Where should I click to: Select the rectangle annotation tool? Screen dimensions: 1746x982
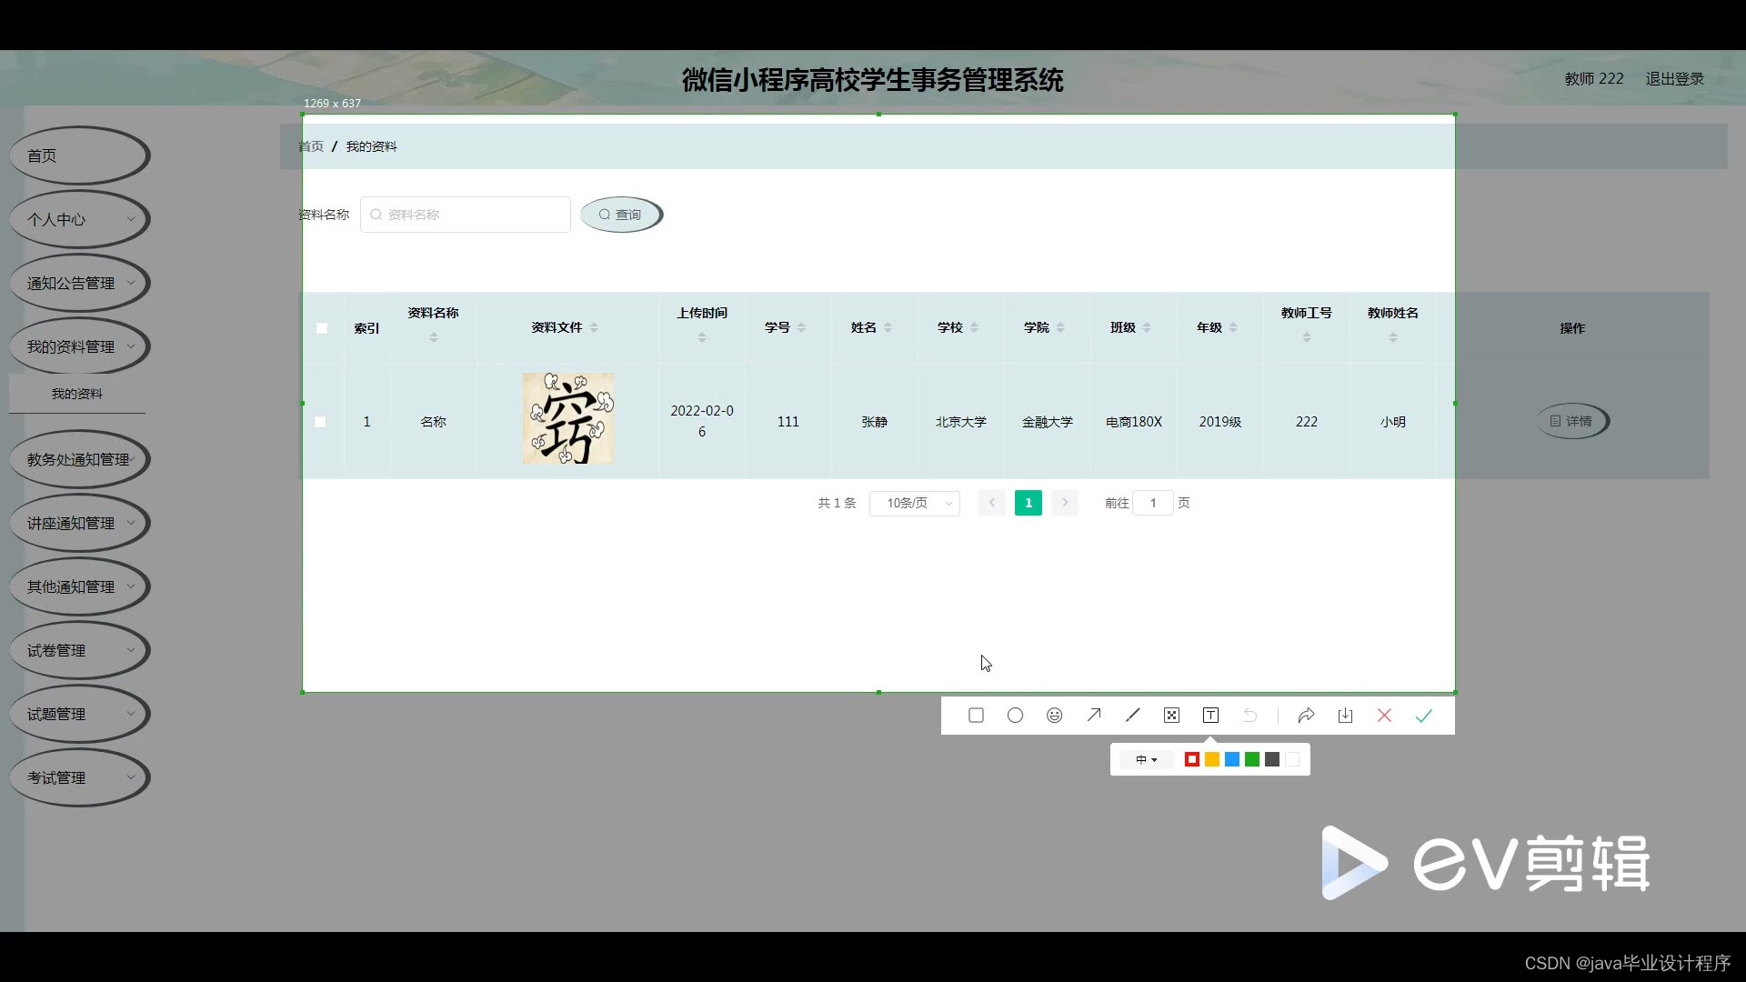(976, 716)
